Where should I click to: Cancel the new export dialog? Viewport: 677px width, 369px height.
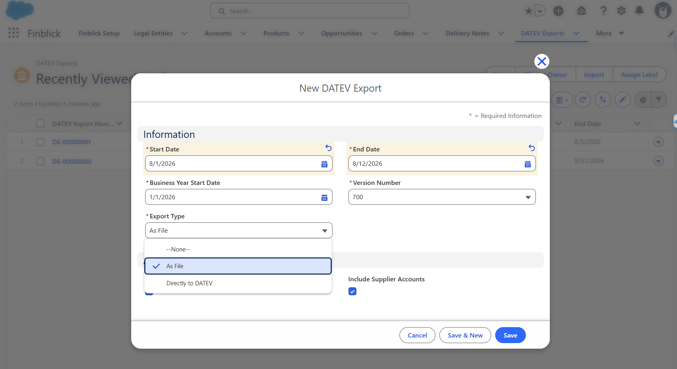coord(417,335)
